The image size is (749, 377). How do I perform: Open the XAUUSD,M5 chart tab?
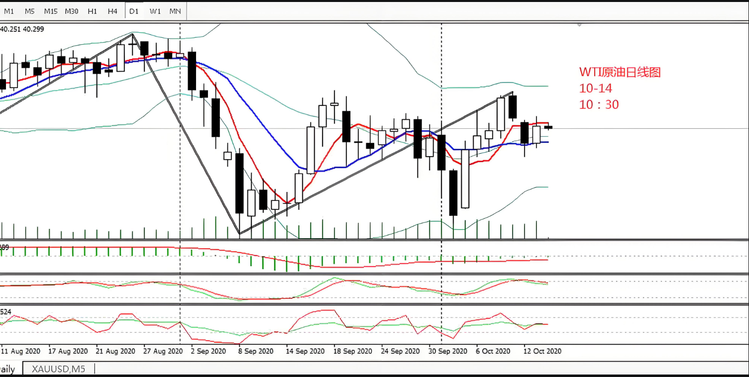point(58,369)
